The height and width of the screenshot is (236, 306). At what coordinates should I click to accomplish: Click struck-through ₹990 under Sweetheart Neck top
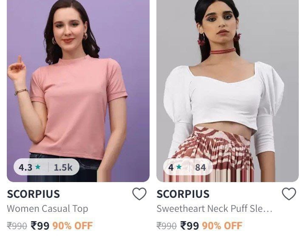click(167, 226)
